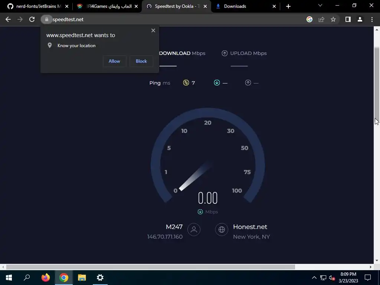Click the user profile circle icon
The height and width of the screenshot is (285, 380).
coord(194,229)
